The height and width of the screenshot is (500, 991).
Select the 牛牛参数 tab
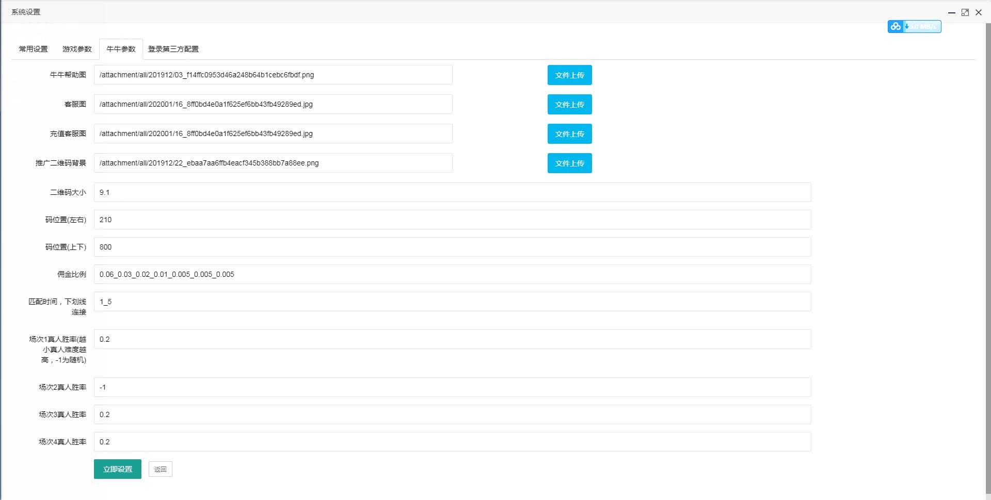coord(121,49)
